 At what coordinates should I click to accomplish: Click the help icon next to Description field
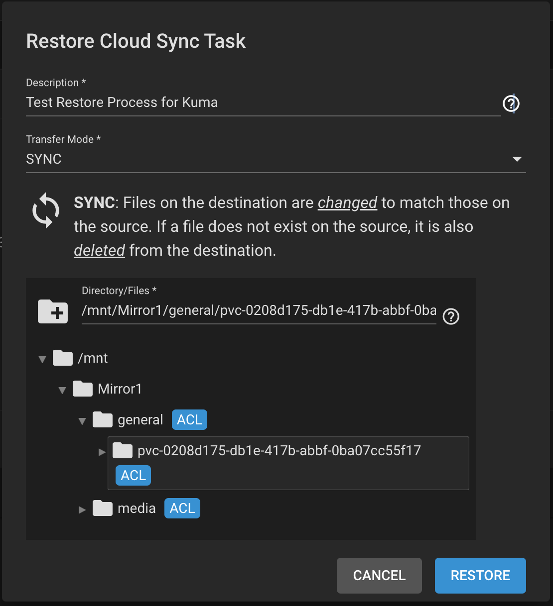point(510,103)
